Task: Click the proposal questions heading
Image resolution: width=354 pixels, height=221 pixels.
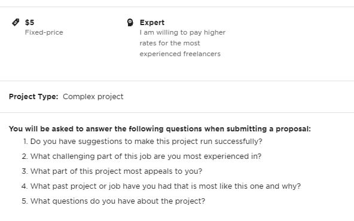Action: [x=160, y=129]
